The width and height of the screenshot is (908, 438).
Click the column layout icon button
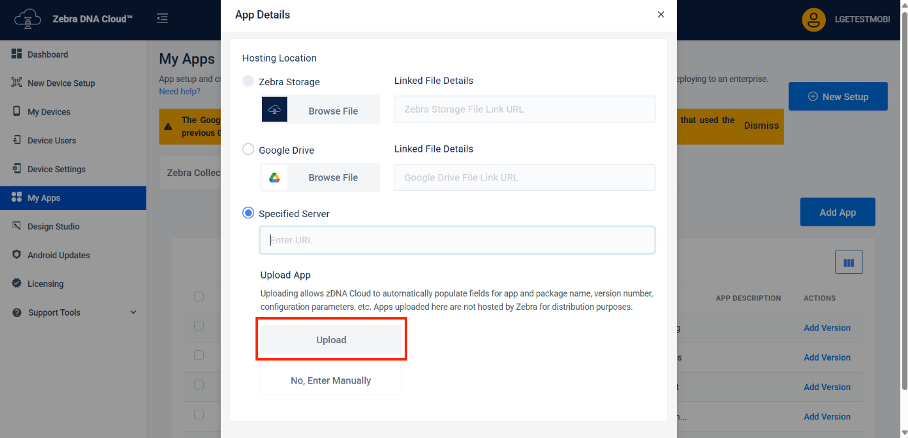848,263
